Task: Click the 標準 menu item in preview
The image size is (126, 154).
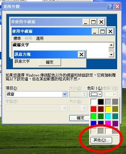Action: tap(17, 39)
